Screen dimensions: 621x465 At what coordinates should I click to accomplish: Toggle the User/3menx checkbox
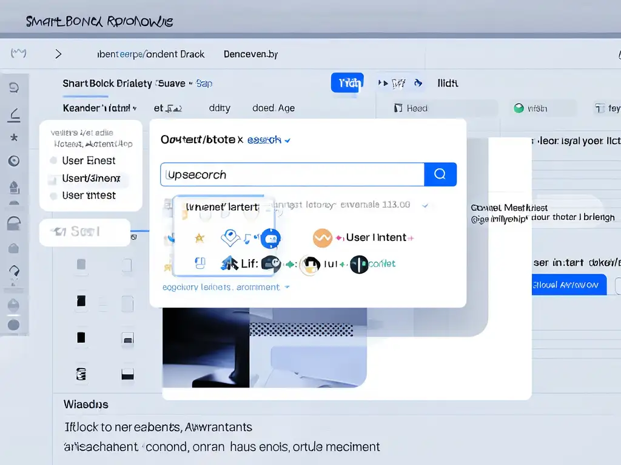(x=52, y=180)
